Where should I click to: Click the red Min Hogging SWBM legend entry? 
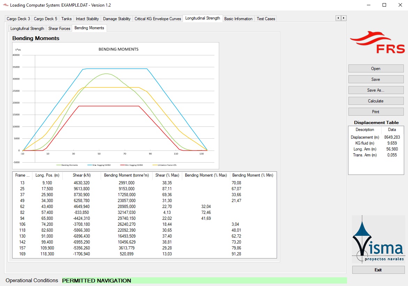point(131,165)
